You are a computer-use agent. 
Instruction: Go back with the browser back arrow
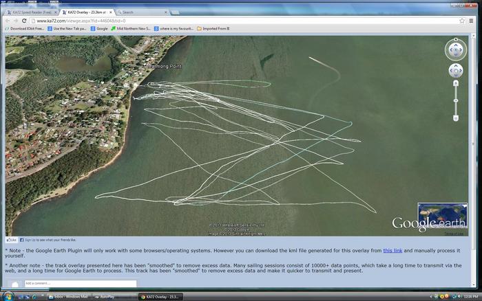point(8,21)
